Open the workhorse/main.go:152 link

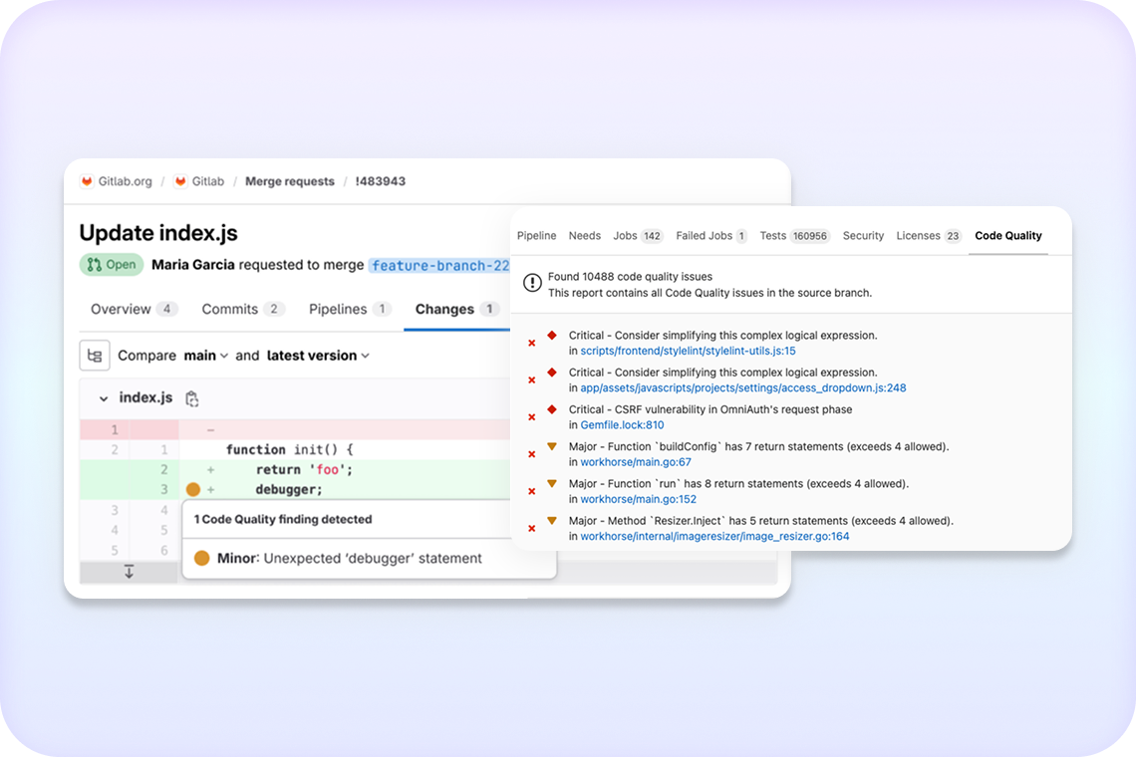pos(639,499)
